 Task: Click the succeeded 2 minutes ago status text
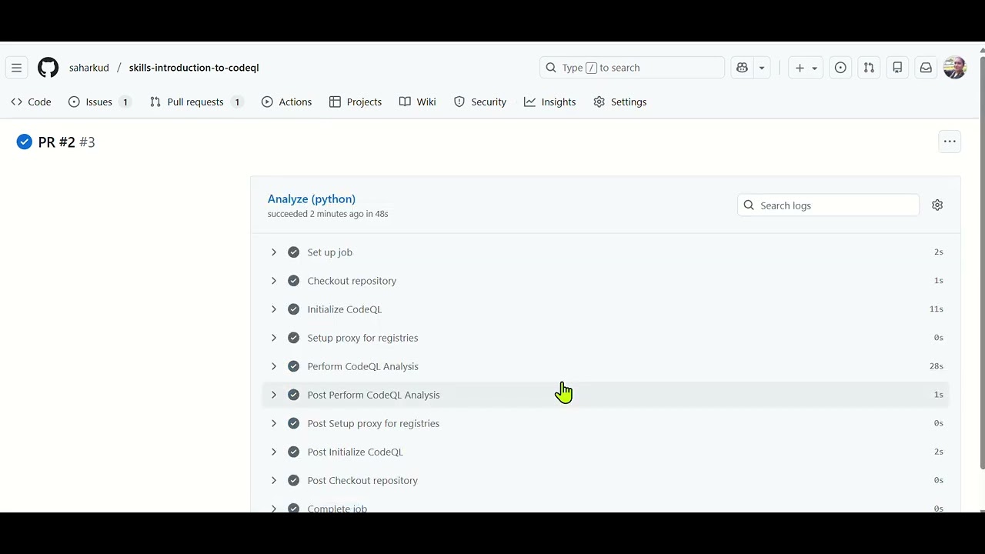(328, 214)
